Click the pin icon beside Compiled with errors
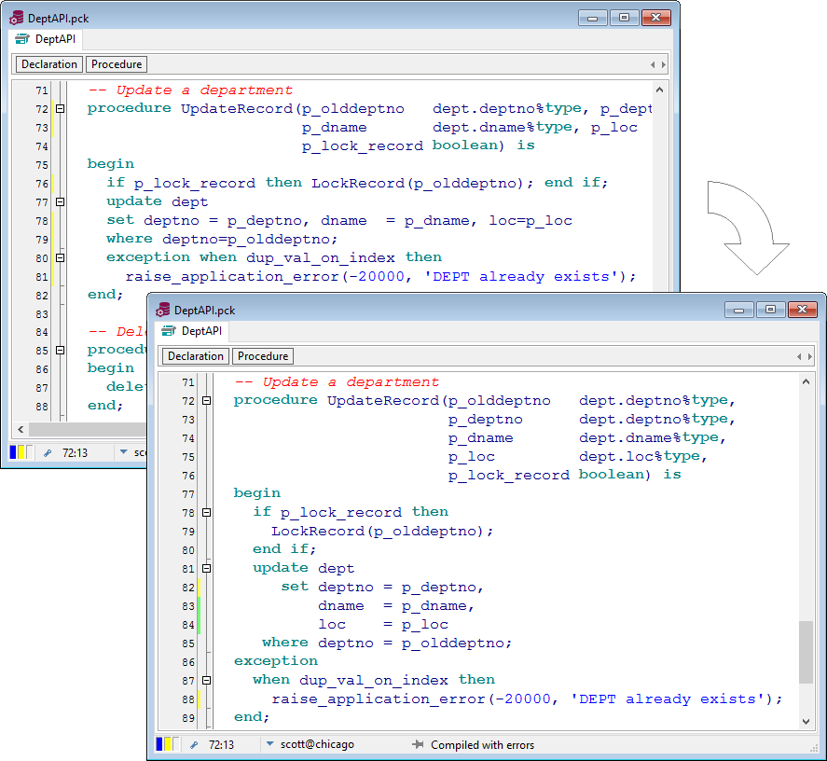 (x=418, y=744)
